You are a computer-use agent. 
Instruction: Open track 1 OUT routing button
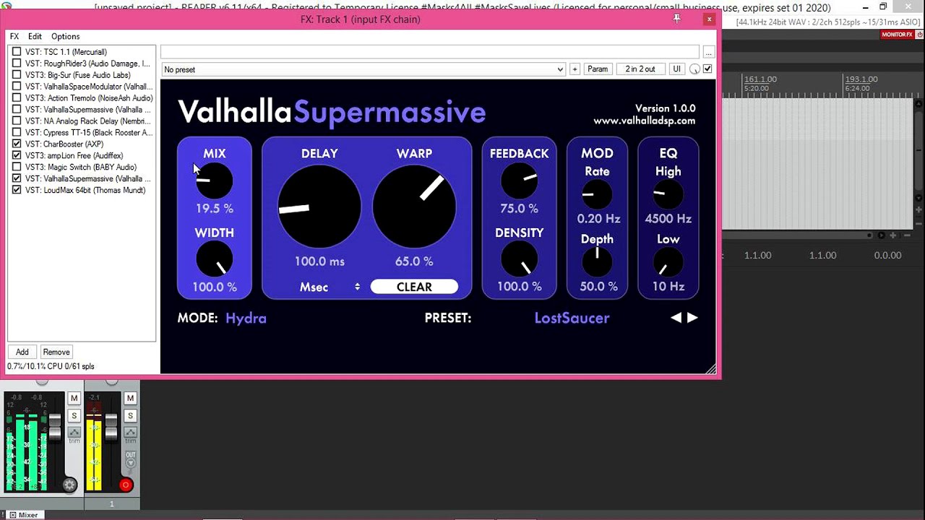130,460
